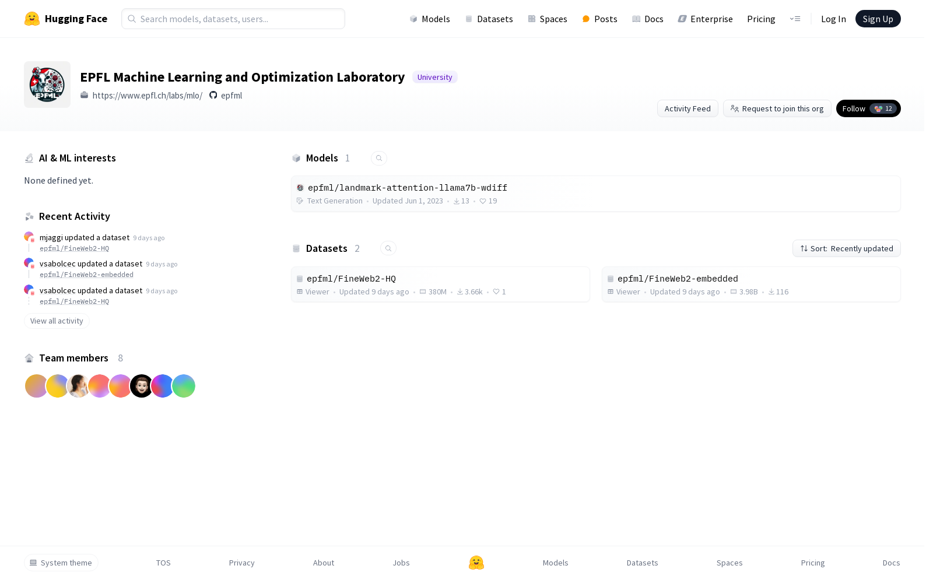Image resolution: width=933 pixels, height=583 pixels.
Task: Open Posts in the top navigation
Action: 600,19
